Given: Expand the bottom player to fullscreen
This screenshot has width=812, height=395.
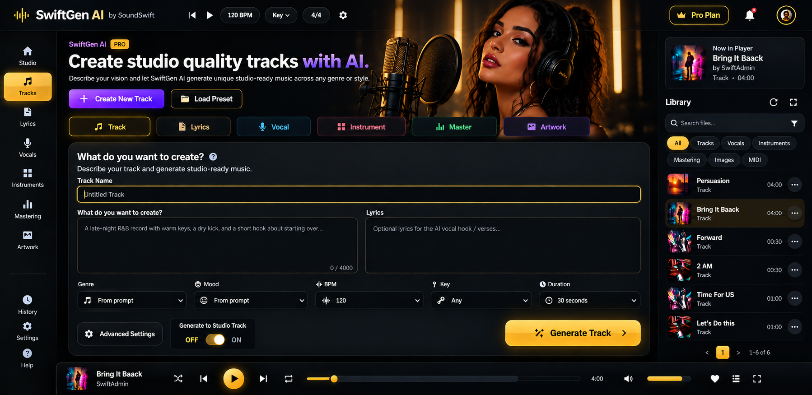Looking at the screenshot, I should point(757,379).
